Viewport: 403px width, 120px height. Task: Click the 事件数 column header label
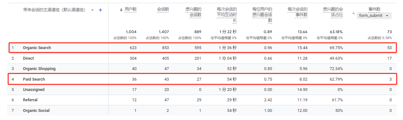(374, 9)
